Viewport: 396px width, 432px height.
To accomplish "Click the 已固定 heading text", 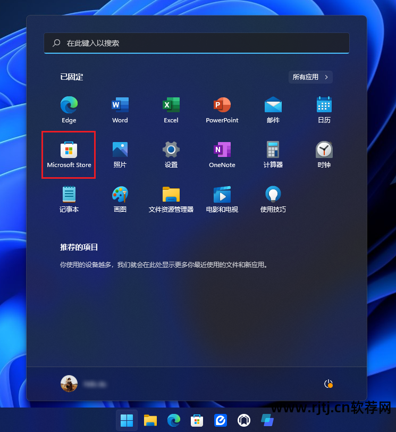I will tap(72, 77).
